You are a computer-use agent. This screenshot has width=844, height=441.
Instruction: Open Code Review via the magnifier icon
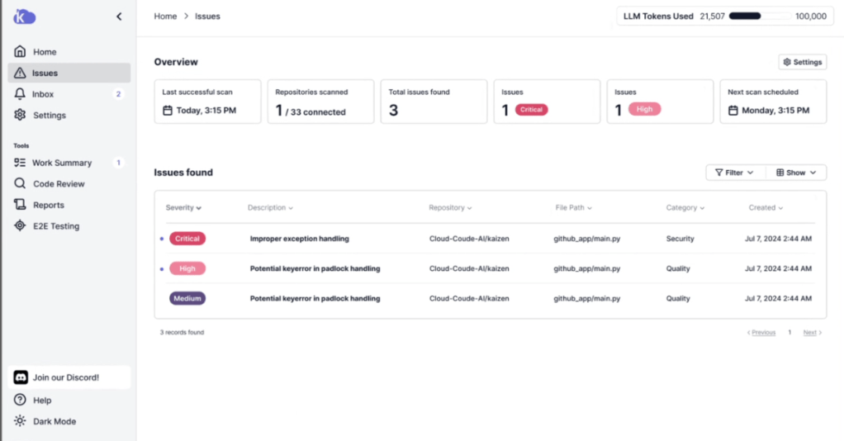click(21, 184)
